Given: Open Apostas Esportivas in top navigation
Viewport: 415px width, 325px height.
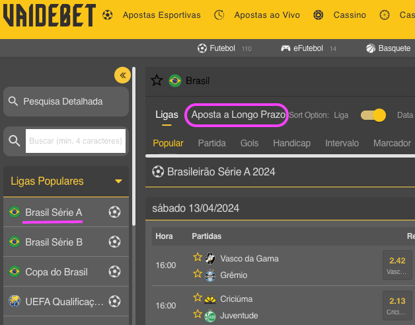Looking at the screenshot, I should click(x=161, y=15).
